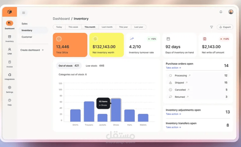Toggle the Low stock: 446 filter

95,66
